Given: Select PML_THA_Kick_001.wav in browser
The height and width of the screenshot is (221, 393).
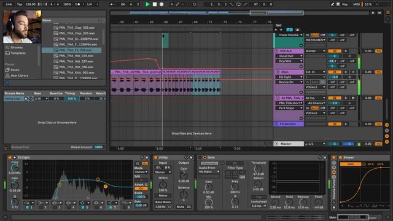Looking at the screenshot, I should [x=77, y=72].
